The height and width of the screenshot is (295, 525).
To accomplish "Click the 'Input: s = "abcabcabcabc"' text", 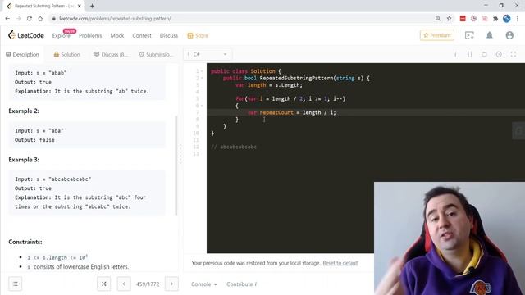I will 52,179.
